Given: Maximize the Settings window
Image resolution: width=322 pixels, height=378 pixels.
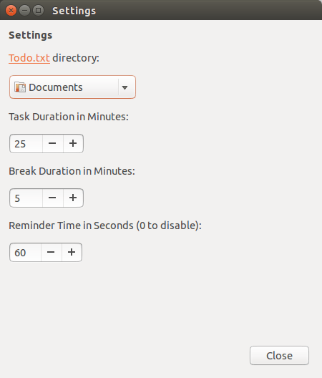Looking at the screenshot, I should pos(39,11).
